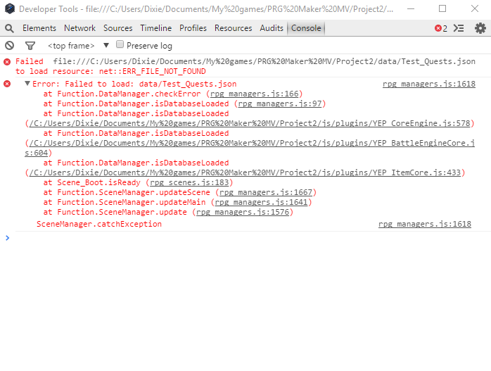Clear the console log
Screen dimensions: 491x371
[9, 46]
